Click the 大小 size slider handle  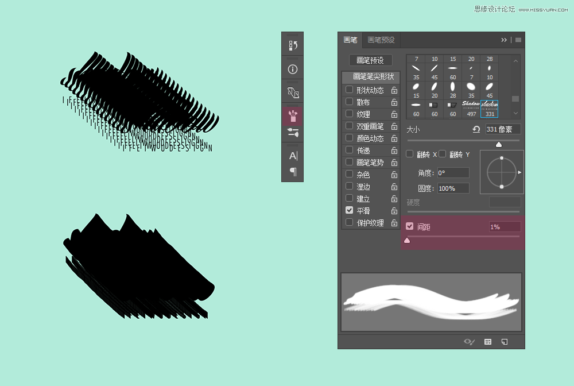(x=498, y=145)
